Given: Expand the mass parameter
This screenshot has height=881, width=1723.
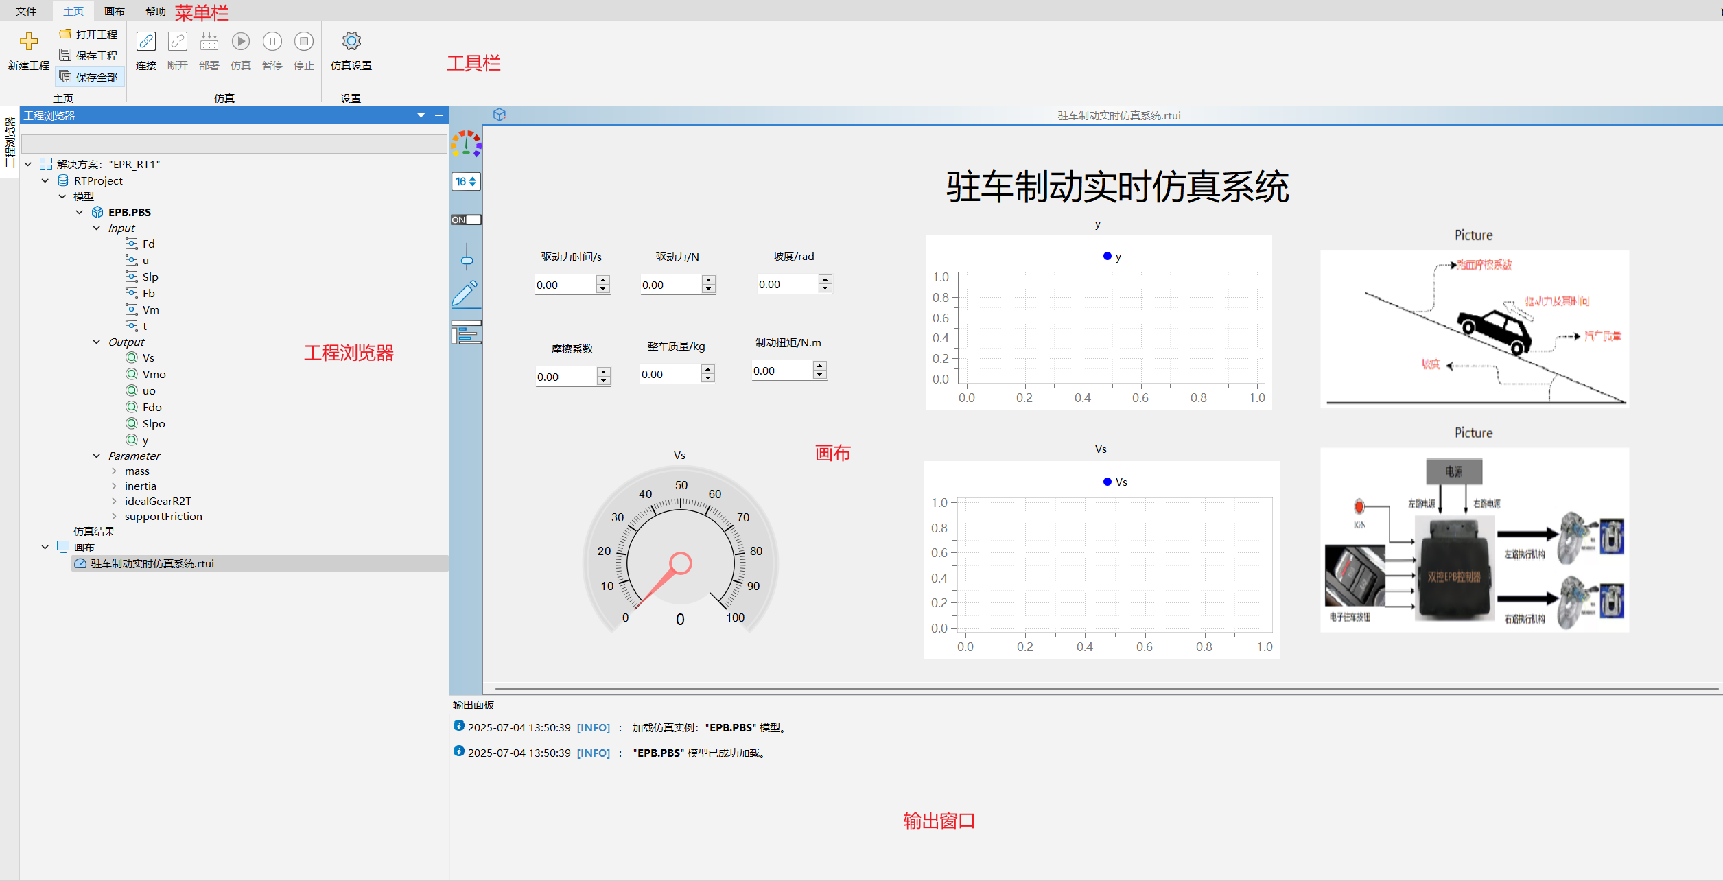Looking at the screenshot, I should [x=114, y=471].
